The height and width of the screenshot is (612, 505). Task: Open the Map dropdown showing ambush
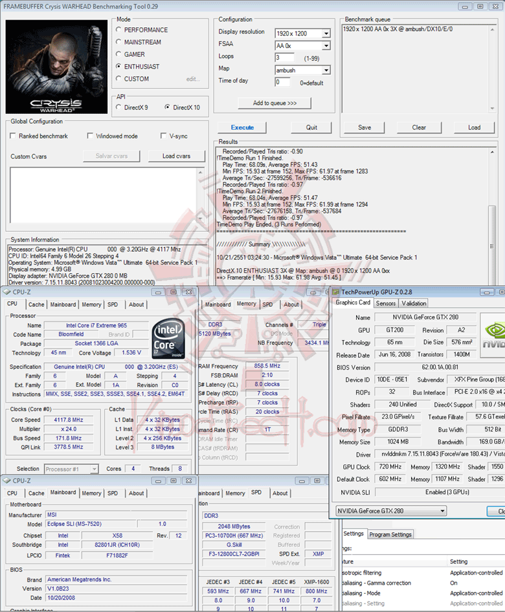pos(326,70)
